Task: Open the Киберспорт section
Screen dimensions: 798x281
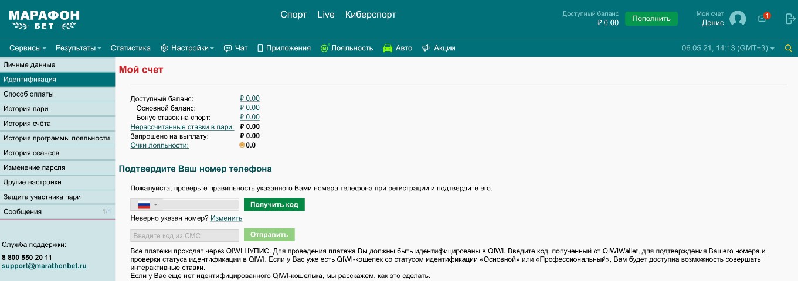Action: coord(371,15)
